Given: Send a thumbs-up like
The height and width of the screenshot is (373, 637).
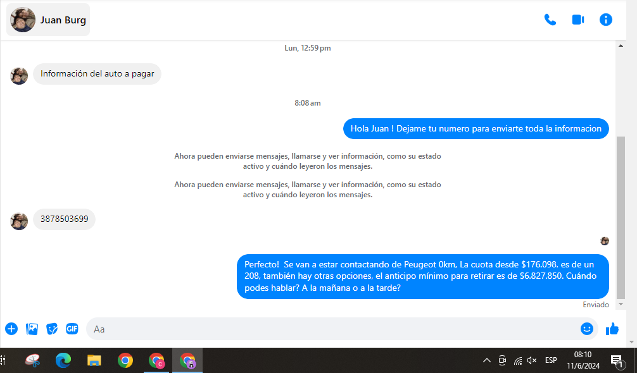Looking at the screenshot, I should click(612, 329).
